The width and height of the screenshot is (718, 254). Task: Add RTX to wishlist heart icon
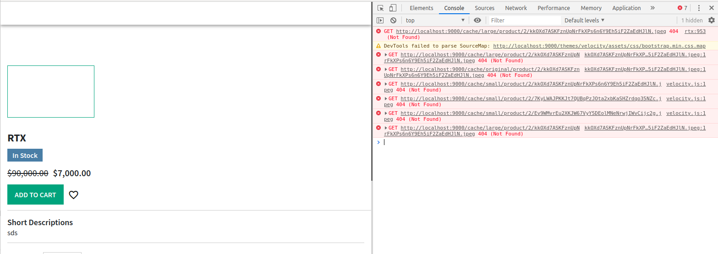[x=73, y=195]
